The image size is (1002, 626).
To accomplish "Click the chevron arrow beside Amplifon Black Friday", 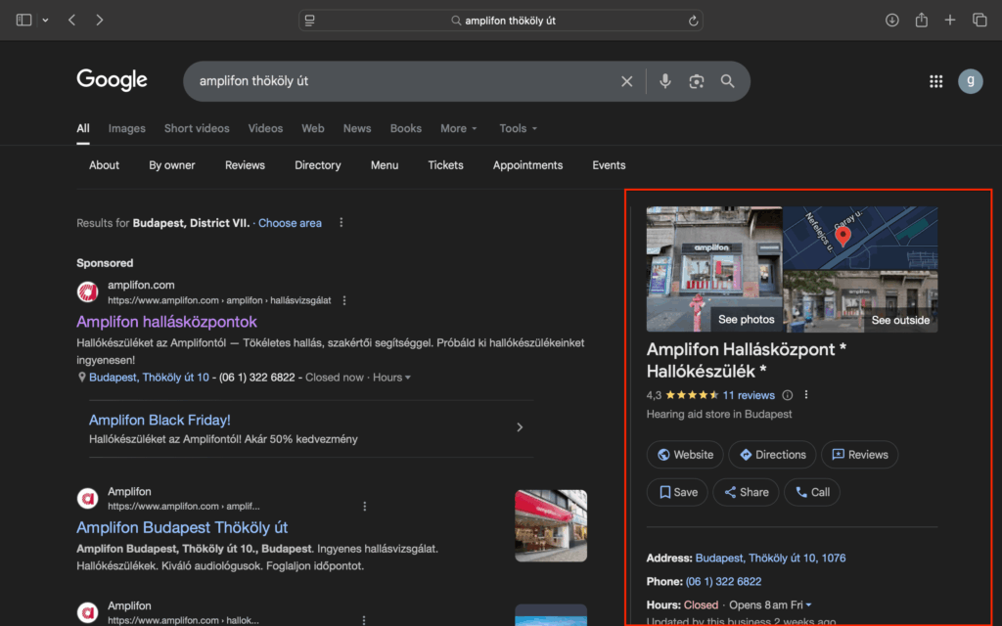I will pos(520,427).
